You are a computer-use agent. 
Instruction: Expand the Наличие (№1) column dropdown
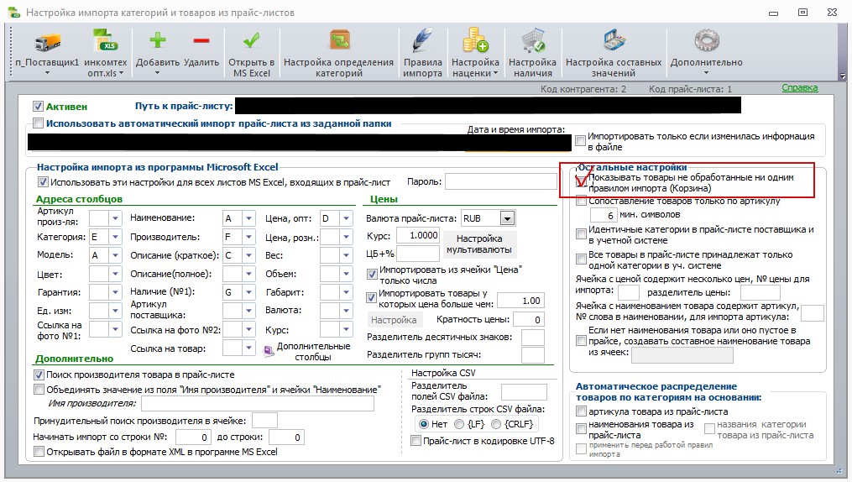click(x=248, y=292)
